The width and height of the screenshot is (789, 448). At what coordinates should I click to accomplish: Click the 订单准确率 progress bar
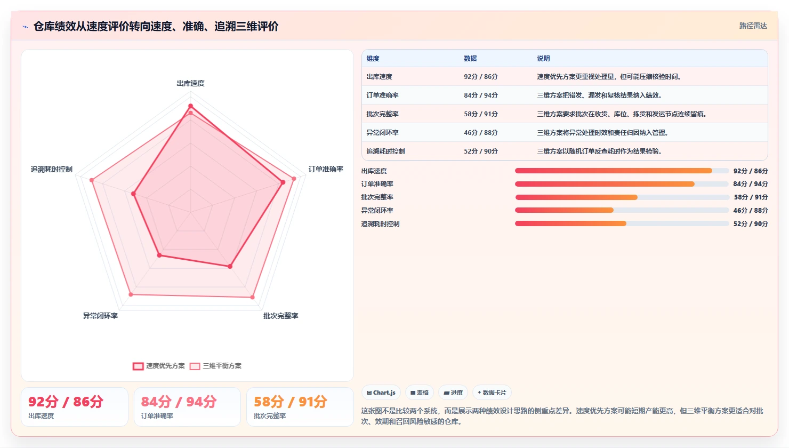[x=622, y=184]
